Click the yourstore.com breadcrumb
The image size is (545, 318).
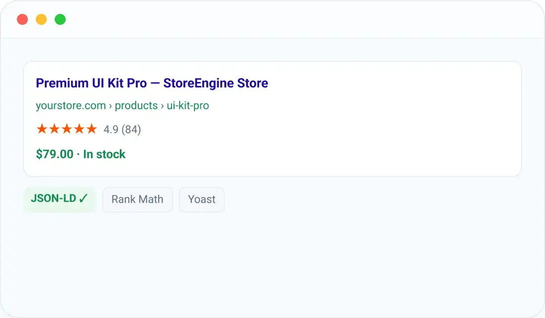click(x=71, y=105)
